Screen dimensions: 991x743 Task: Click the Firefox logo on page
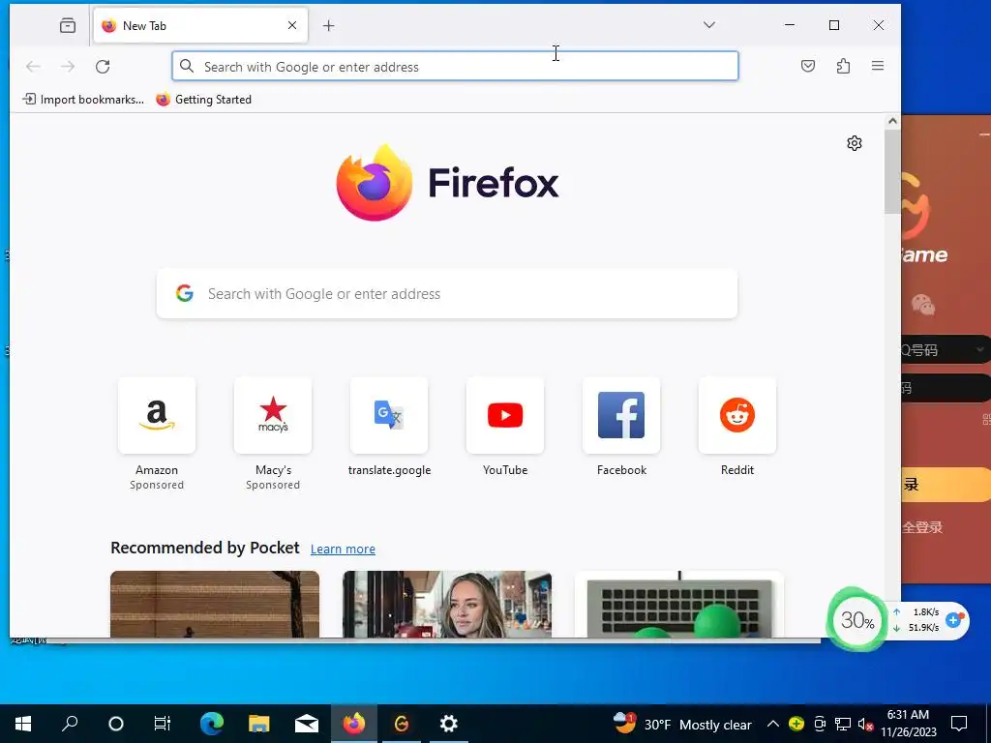447,183
